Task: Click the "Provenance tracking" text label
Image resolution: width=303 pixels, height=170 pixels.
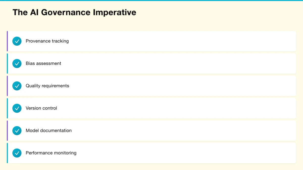Action: [x=47, y=41]
